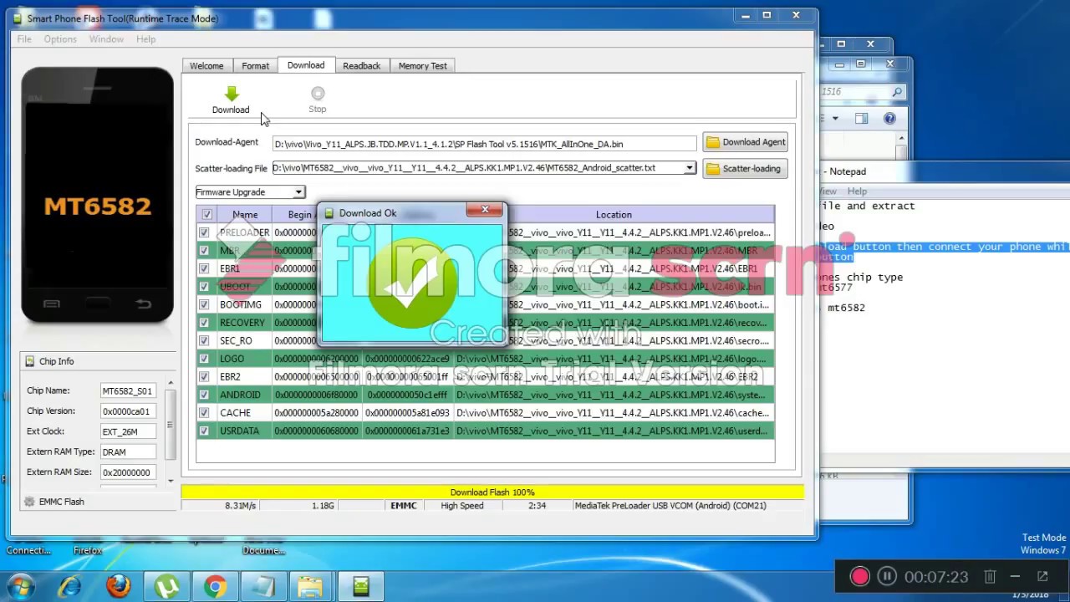Click the Name column header
Screen dimensions: 1070x602
tap(245, 215)
